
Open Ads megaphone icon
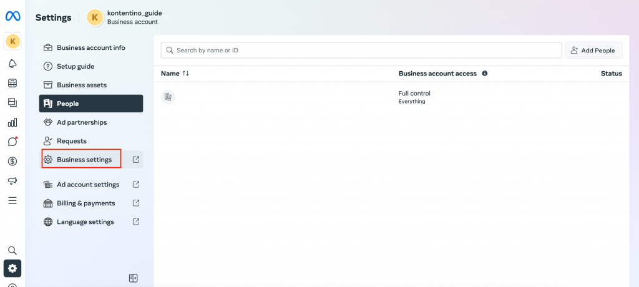point(12,181)
